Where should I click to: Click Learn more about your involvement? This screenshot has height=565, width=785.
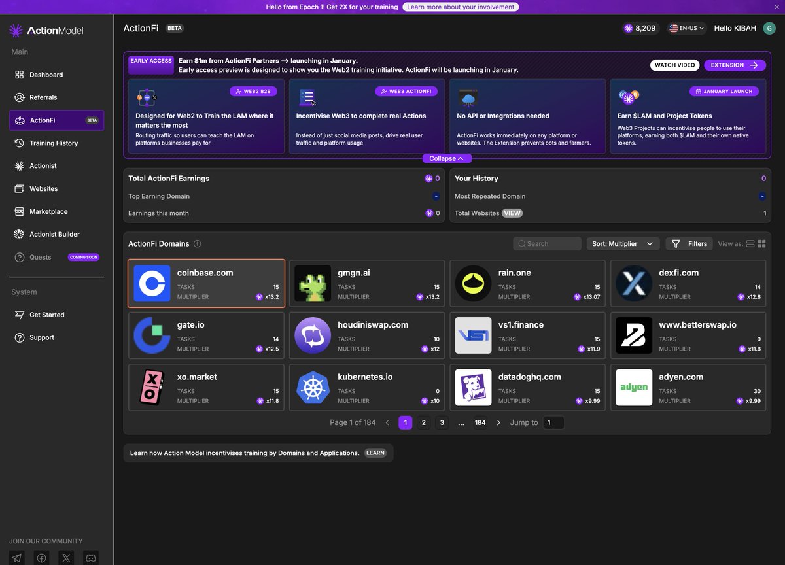click(x=461, y=7)
